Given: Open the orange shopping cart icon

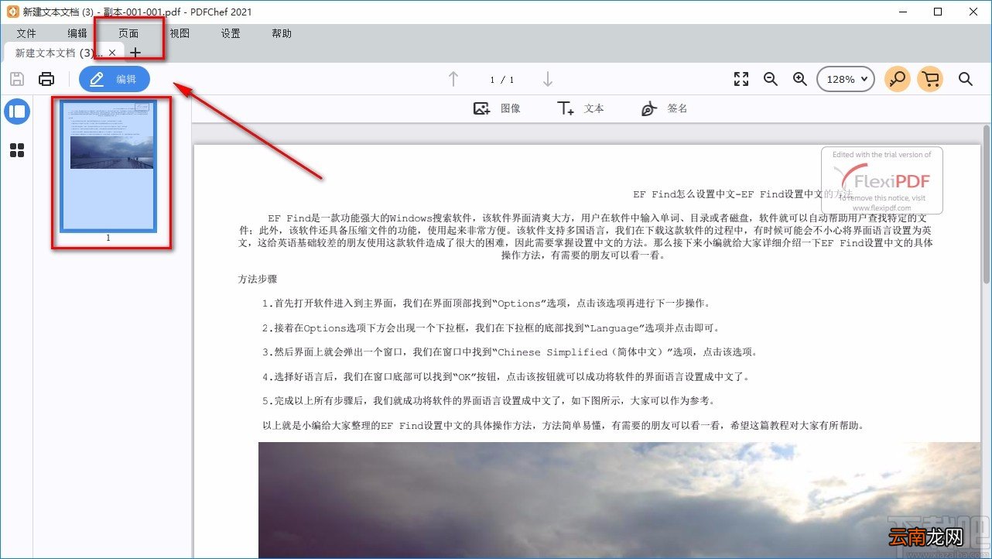Looking at the screenshot, I should coord(931,79).
